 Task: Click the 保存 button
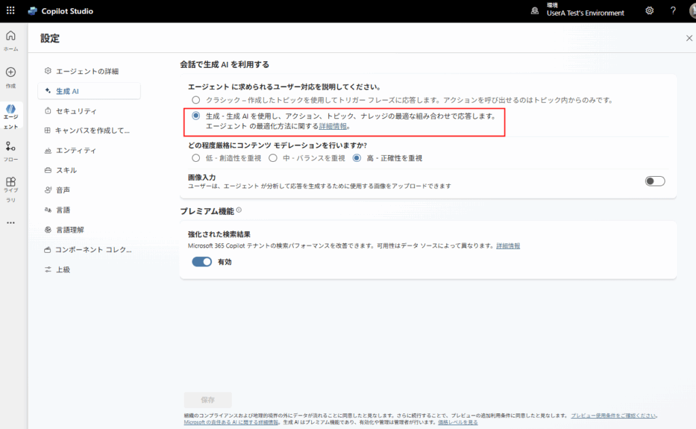(x=208, y=400)
